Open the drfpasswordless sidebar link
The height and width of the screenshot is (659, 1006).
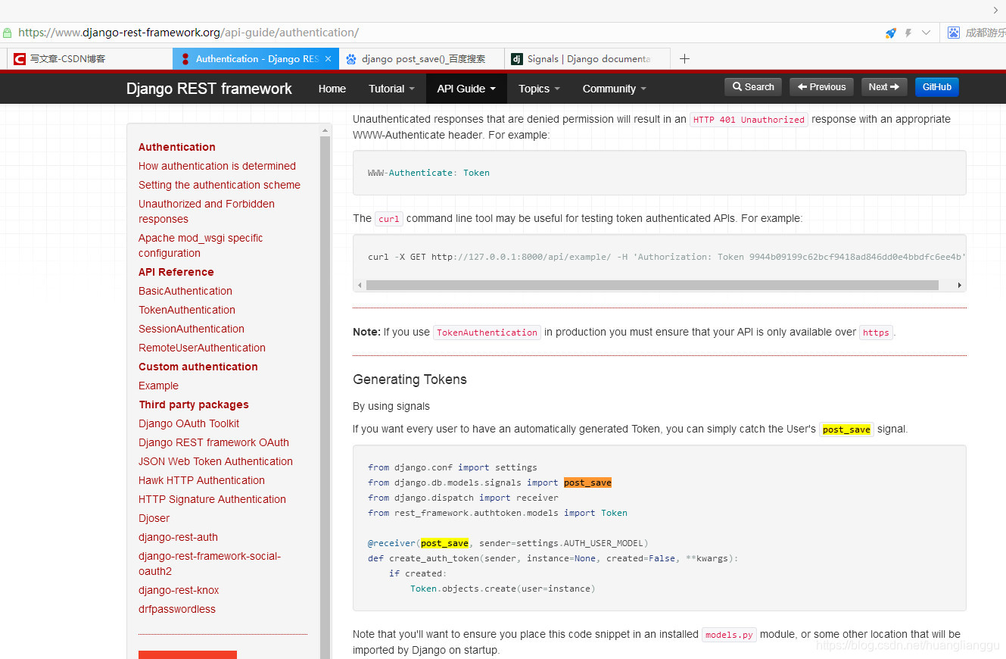[177, 609]
